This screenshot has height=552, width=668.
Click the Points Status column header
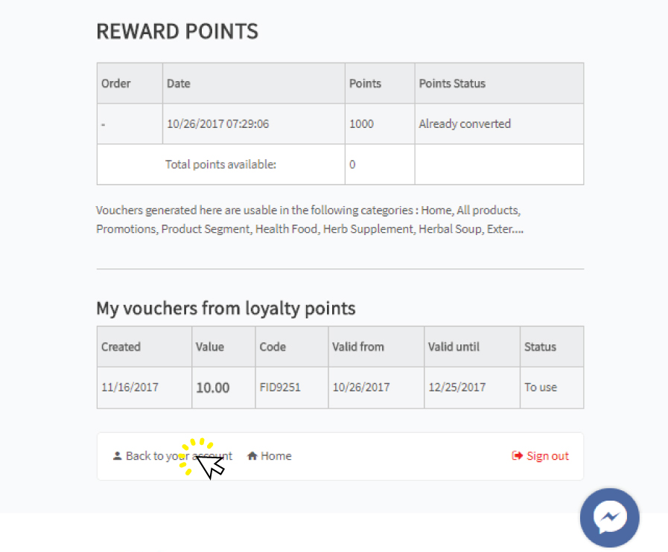(499, 83)
